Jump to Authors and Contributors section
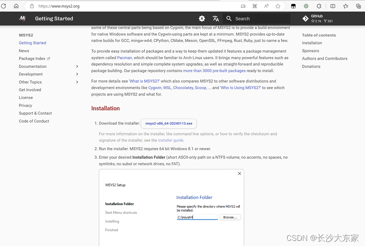Image resolution: width=365 pixels, height=246 pixels. click(324, 58)
